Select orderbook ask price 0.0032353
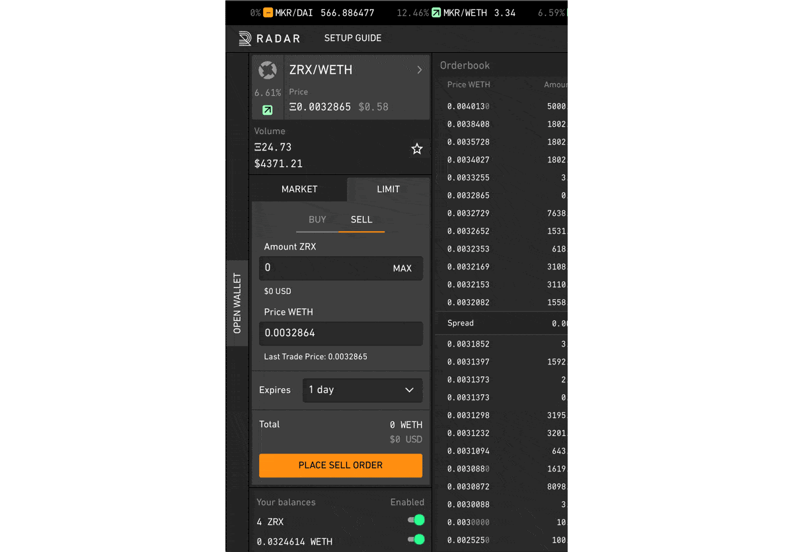The width and height of the screenshot is (793, 552). [469, 249]
